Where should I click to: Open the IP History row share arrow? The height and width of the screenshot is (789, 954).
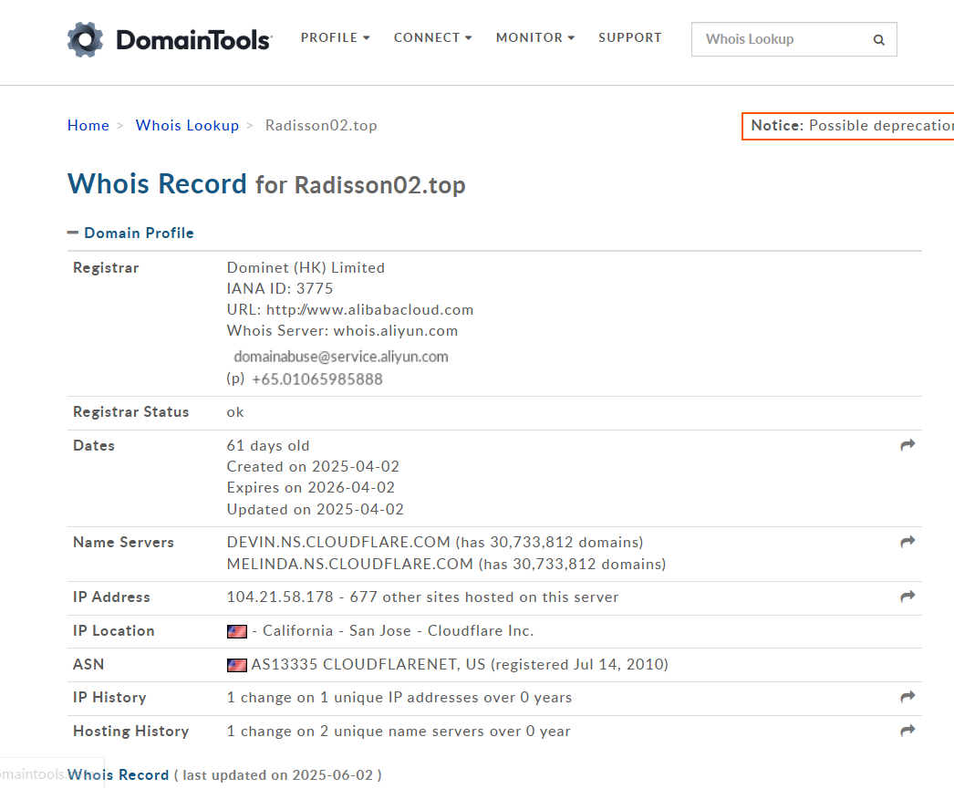tap(907, 697)
